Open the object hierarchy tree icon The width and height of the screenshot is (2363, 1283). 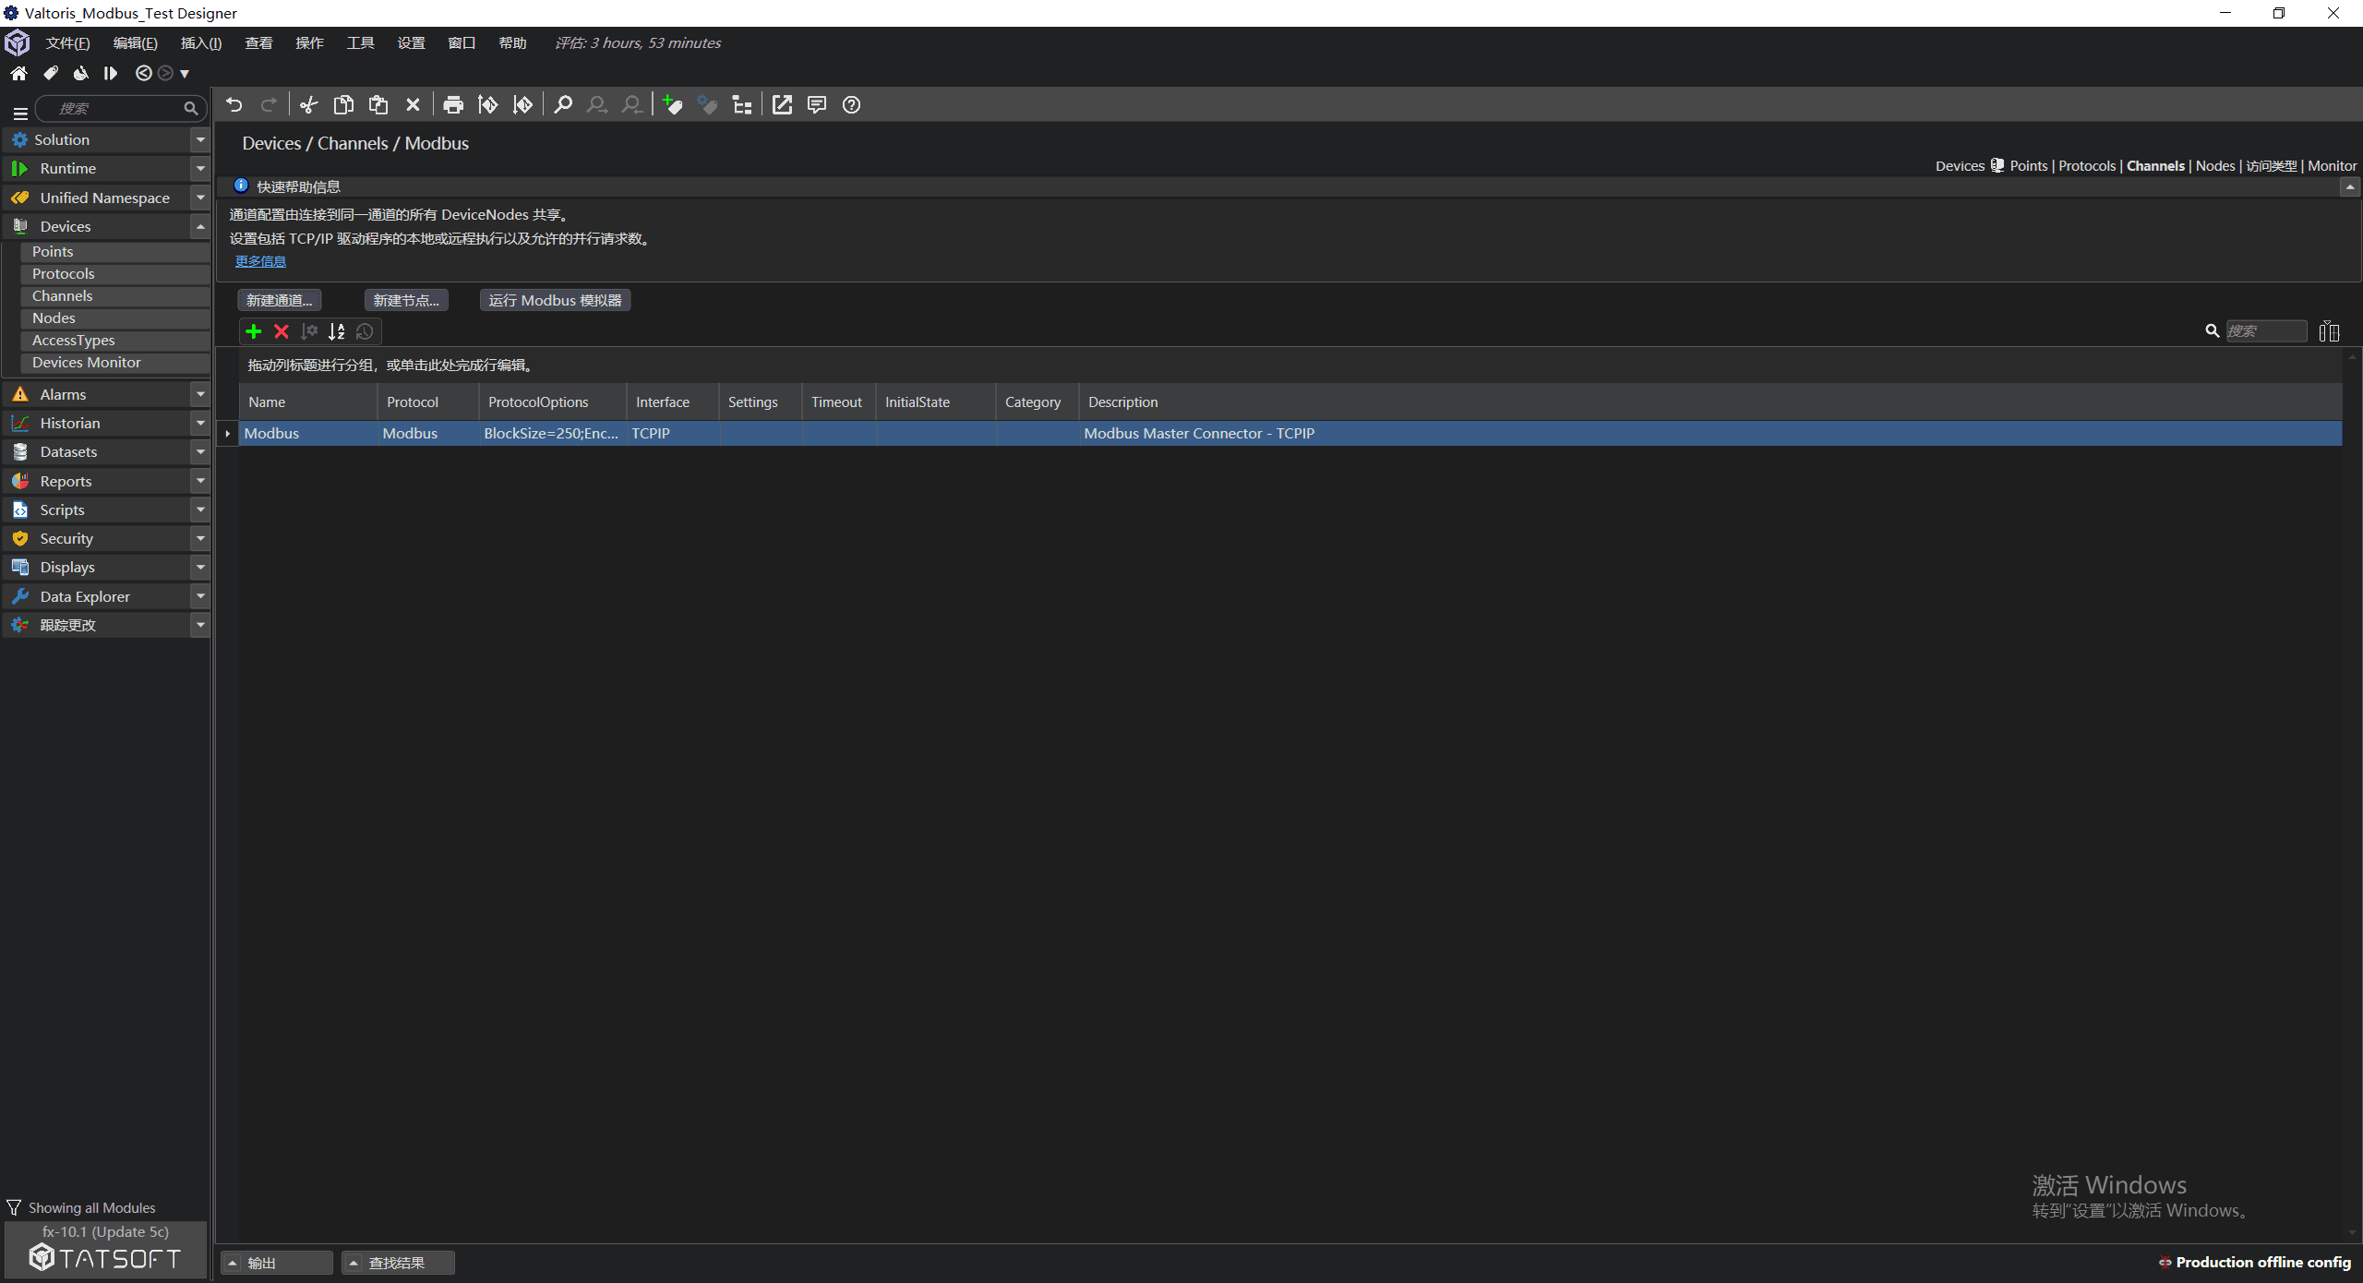742,105
